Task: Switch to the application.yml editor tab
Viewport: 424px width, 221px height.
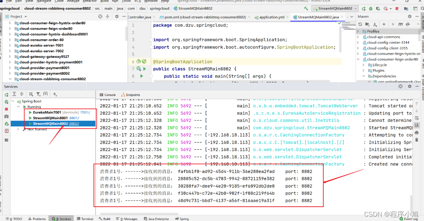Action: [x=272, y=17]
